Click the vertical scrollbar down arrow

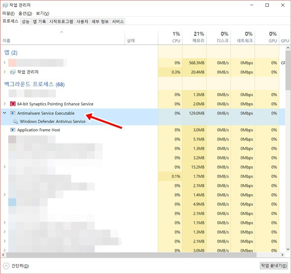(288, 249)
